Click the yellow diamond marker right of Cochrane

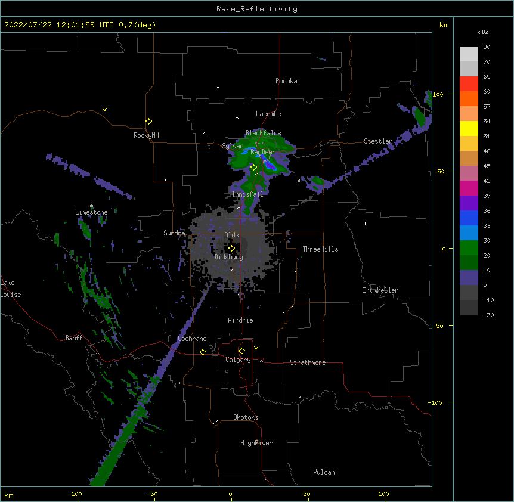point(203,352)
